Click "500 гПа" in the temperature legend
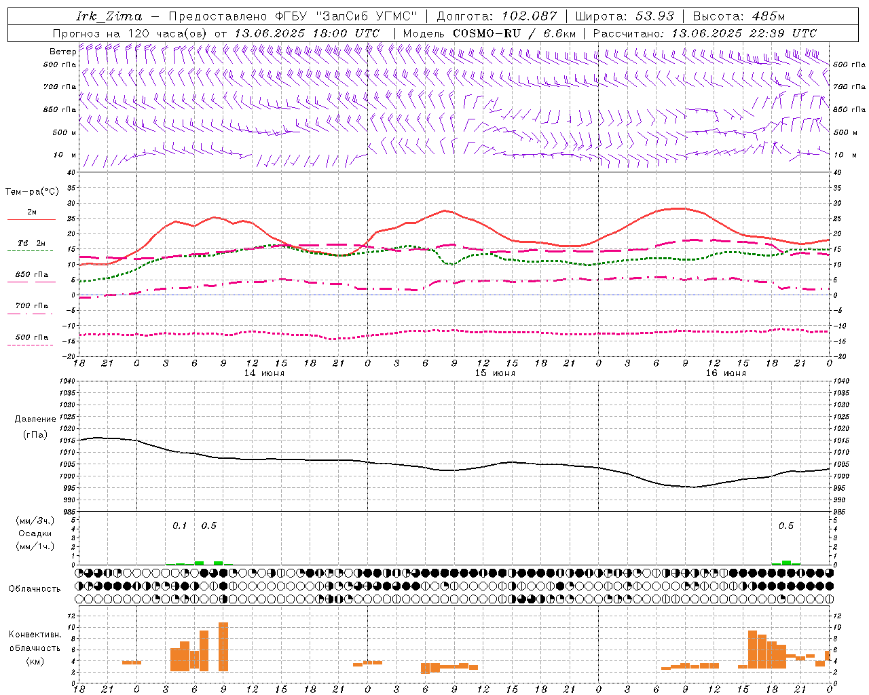 pos(32,337)
